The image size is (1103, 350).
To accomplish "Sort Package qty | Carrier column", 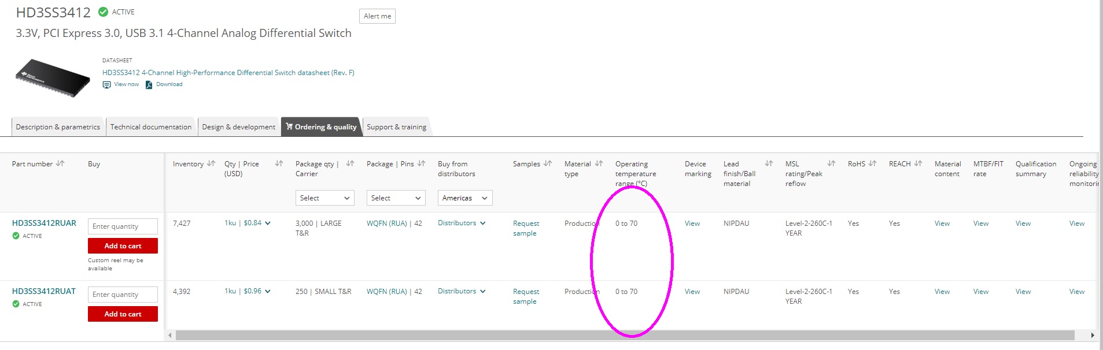I will (350, 163).
